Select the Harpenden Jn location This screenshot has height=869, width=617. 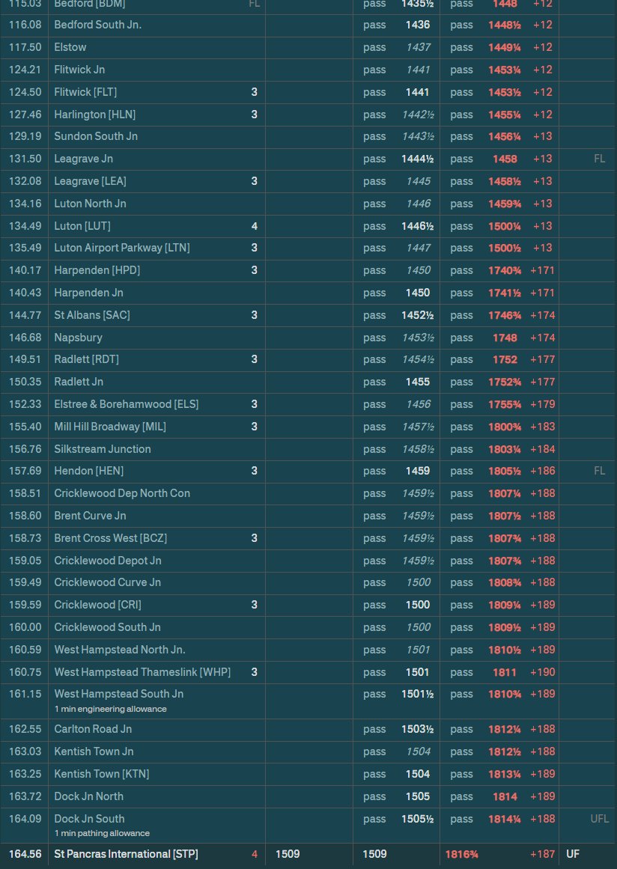coord(88,293)
